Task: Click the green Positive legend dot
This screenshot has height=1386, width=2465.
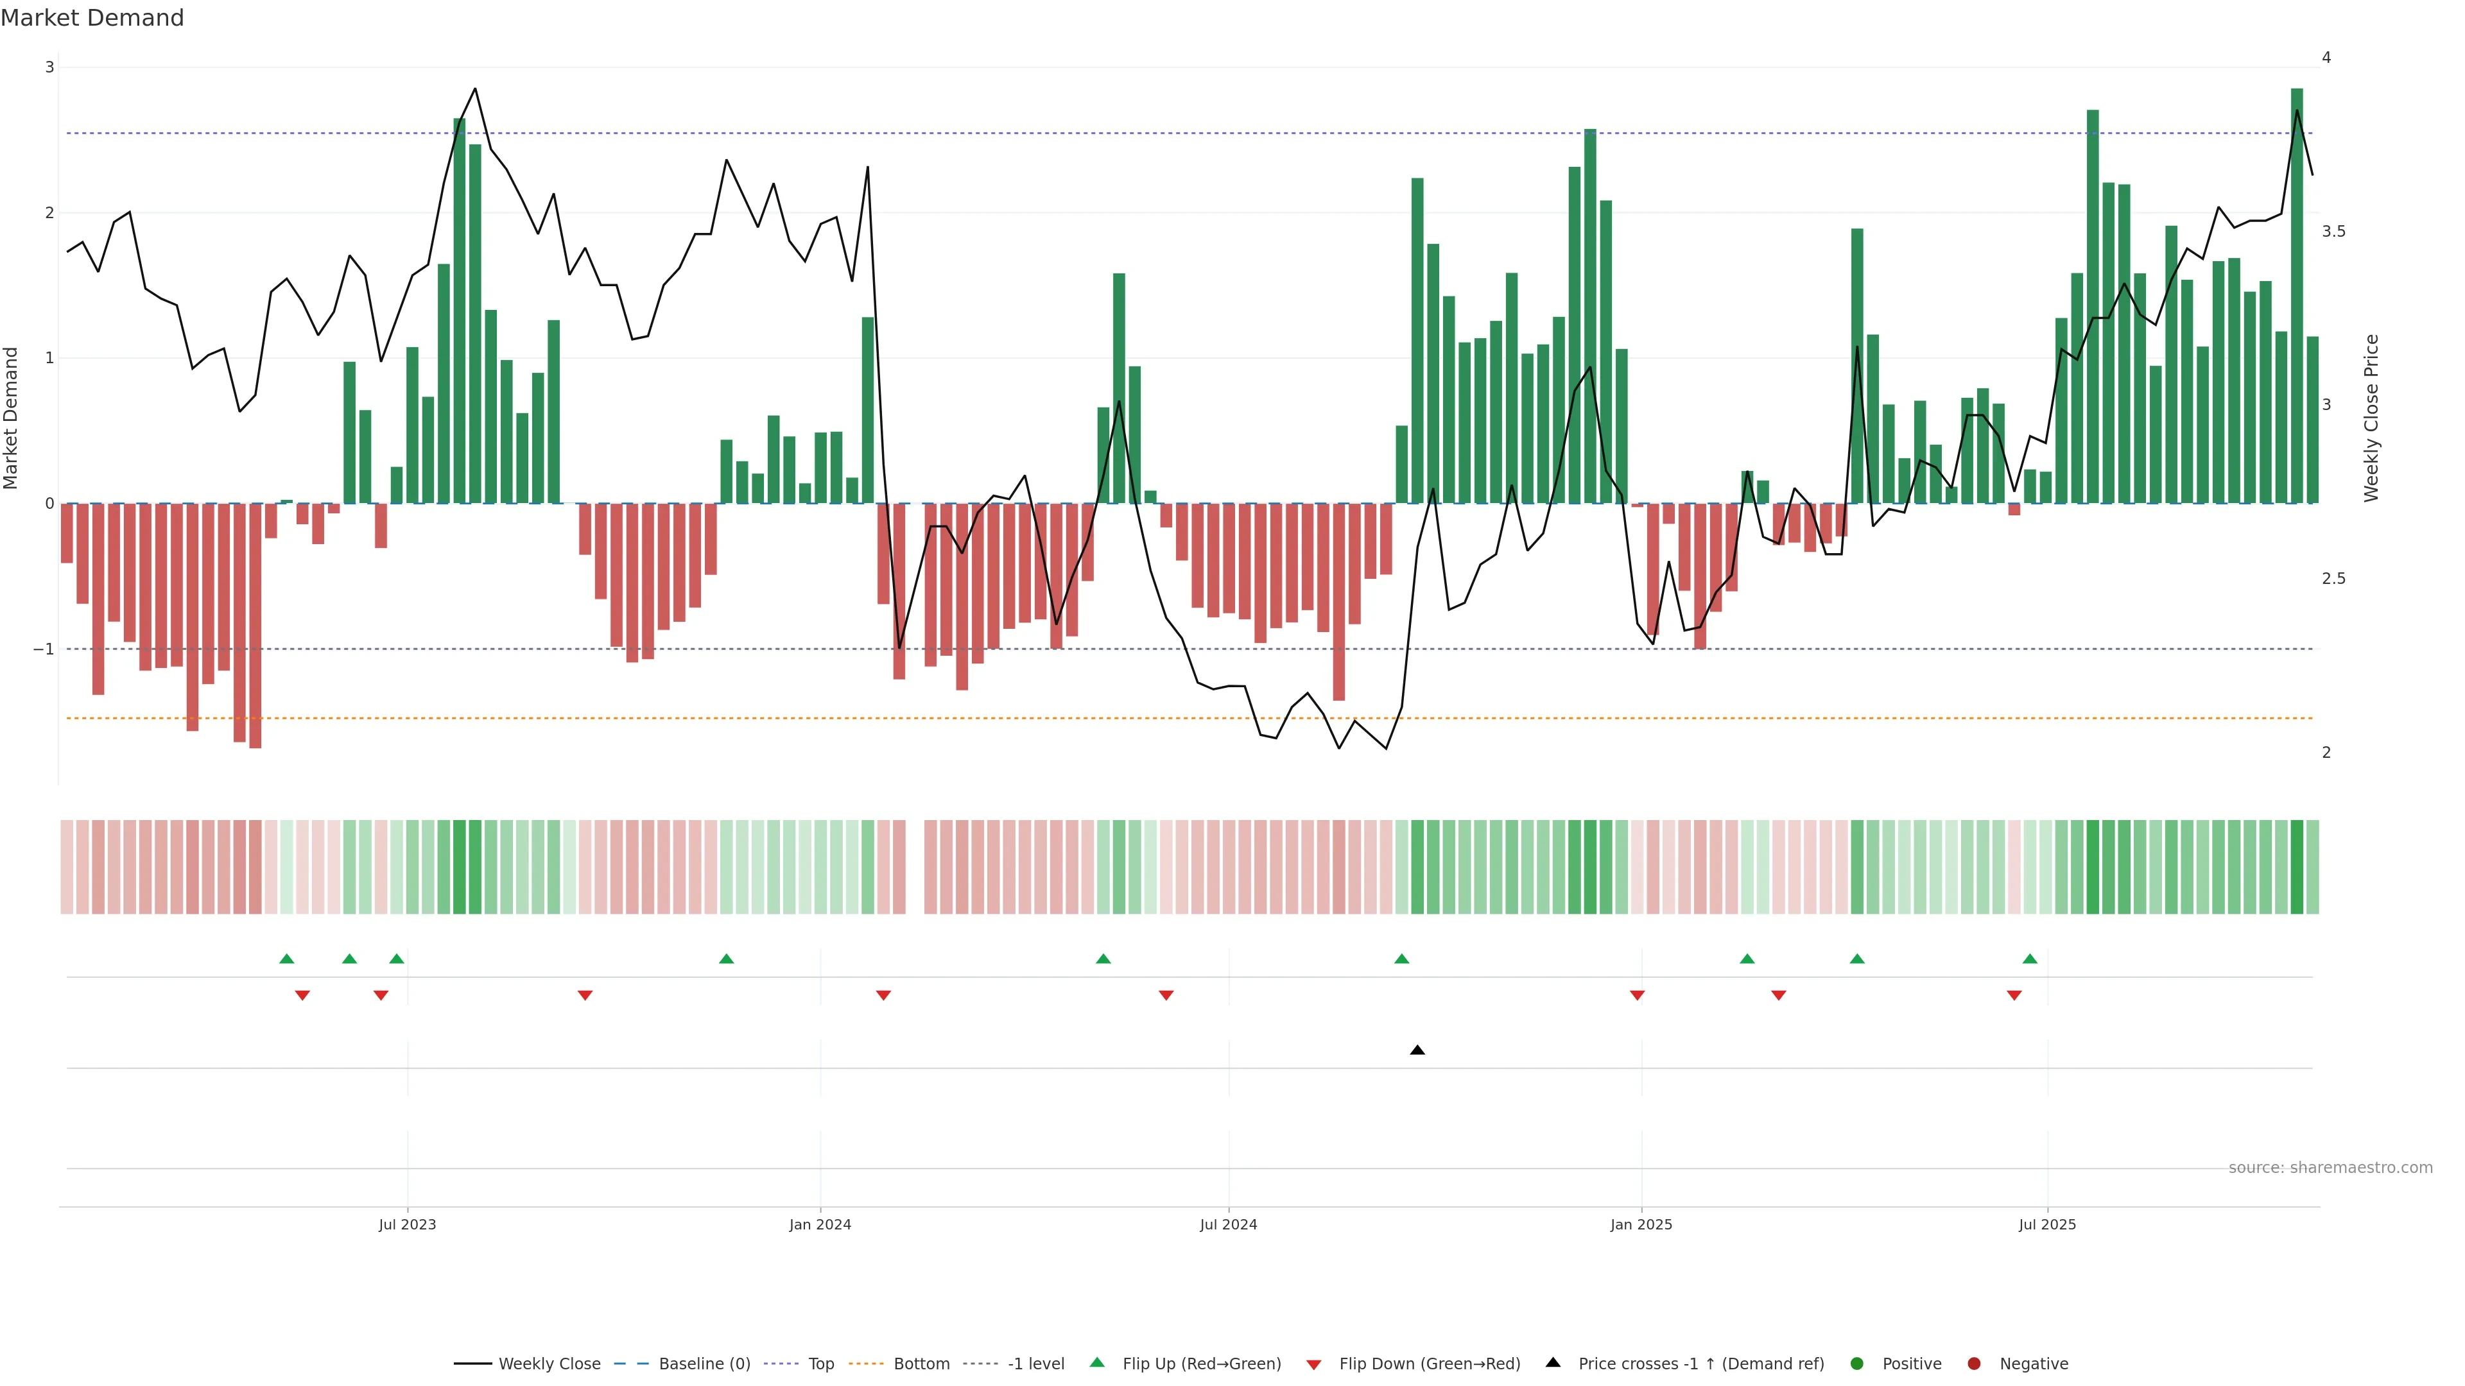Action: point(1857,1363)
